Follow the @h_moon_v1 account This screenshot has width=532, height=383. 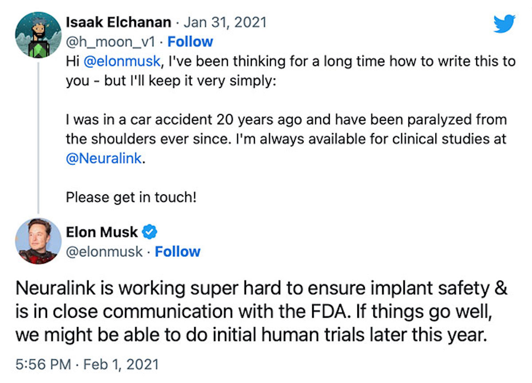(190, 42)
